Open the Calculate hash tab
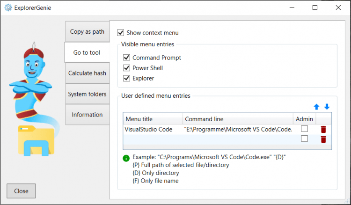351x205 pixels. pyautogui.click(x=87, y=73)
